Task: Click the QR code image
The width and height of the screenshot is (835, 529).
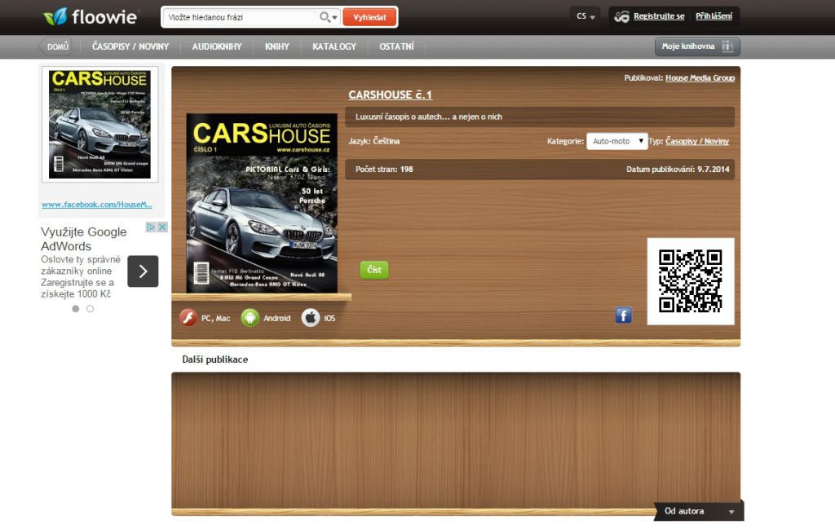Action: [691, 281]
